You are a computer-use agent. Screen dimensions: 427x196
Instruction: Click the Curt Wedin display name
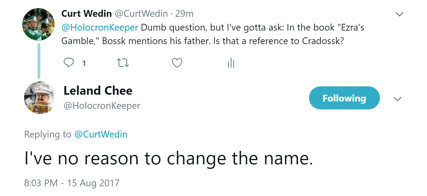(86, 14)
